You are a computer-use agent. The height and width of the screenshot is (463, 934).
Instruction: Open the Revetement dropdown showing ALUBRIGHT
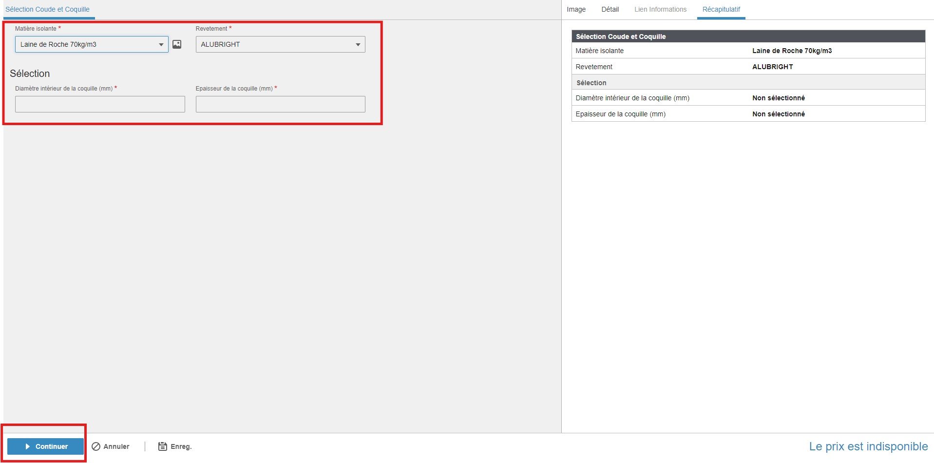point(280,44)
